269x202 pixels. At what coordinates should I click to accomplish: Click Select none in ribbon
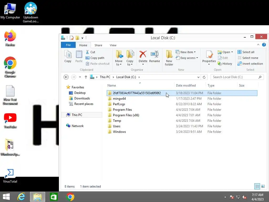tap(248, 58)
